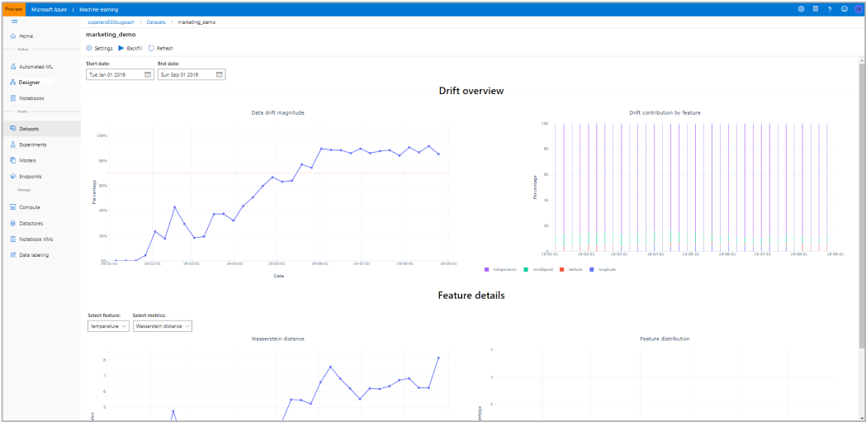Click the Wasserstein distance chart title
Viewport: 866px width, 422px height.
coord(278,339)
